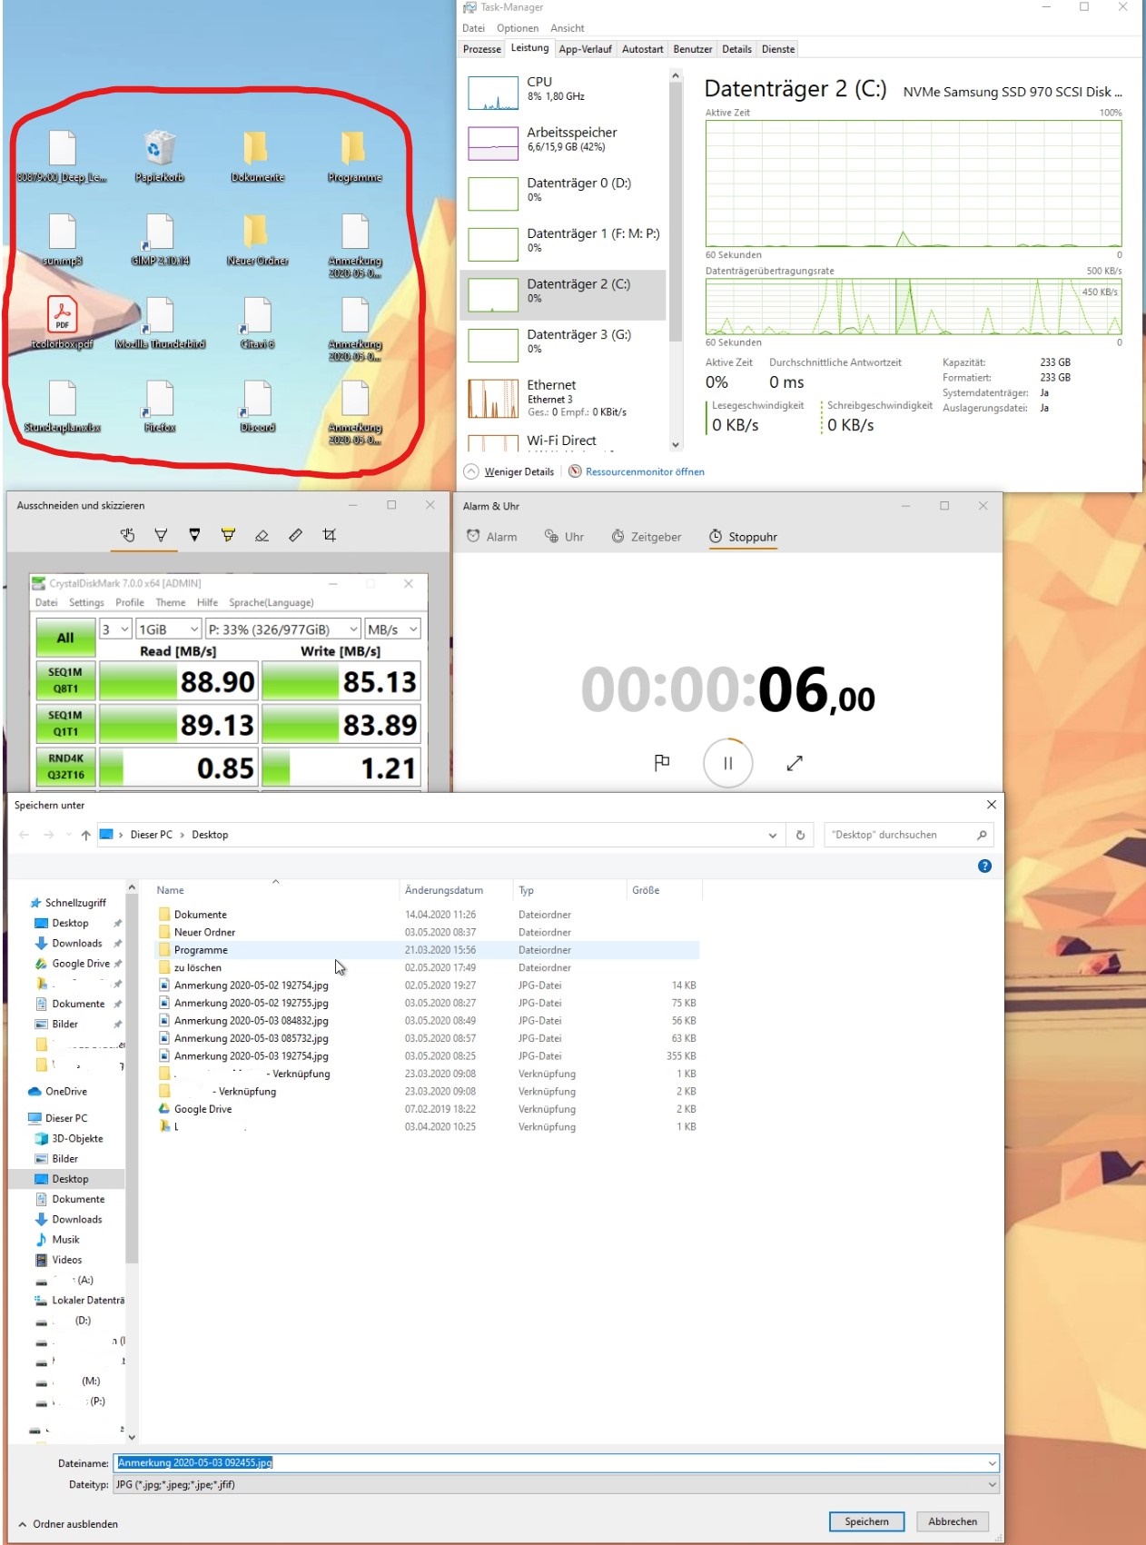The image size is (1146, 1545).
Task: Open the address bar previous locations dropdown
Action: [x=773, y=835]
